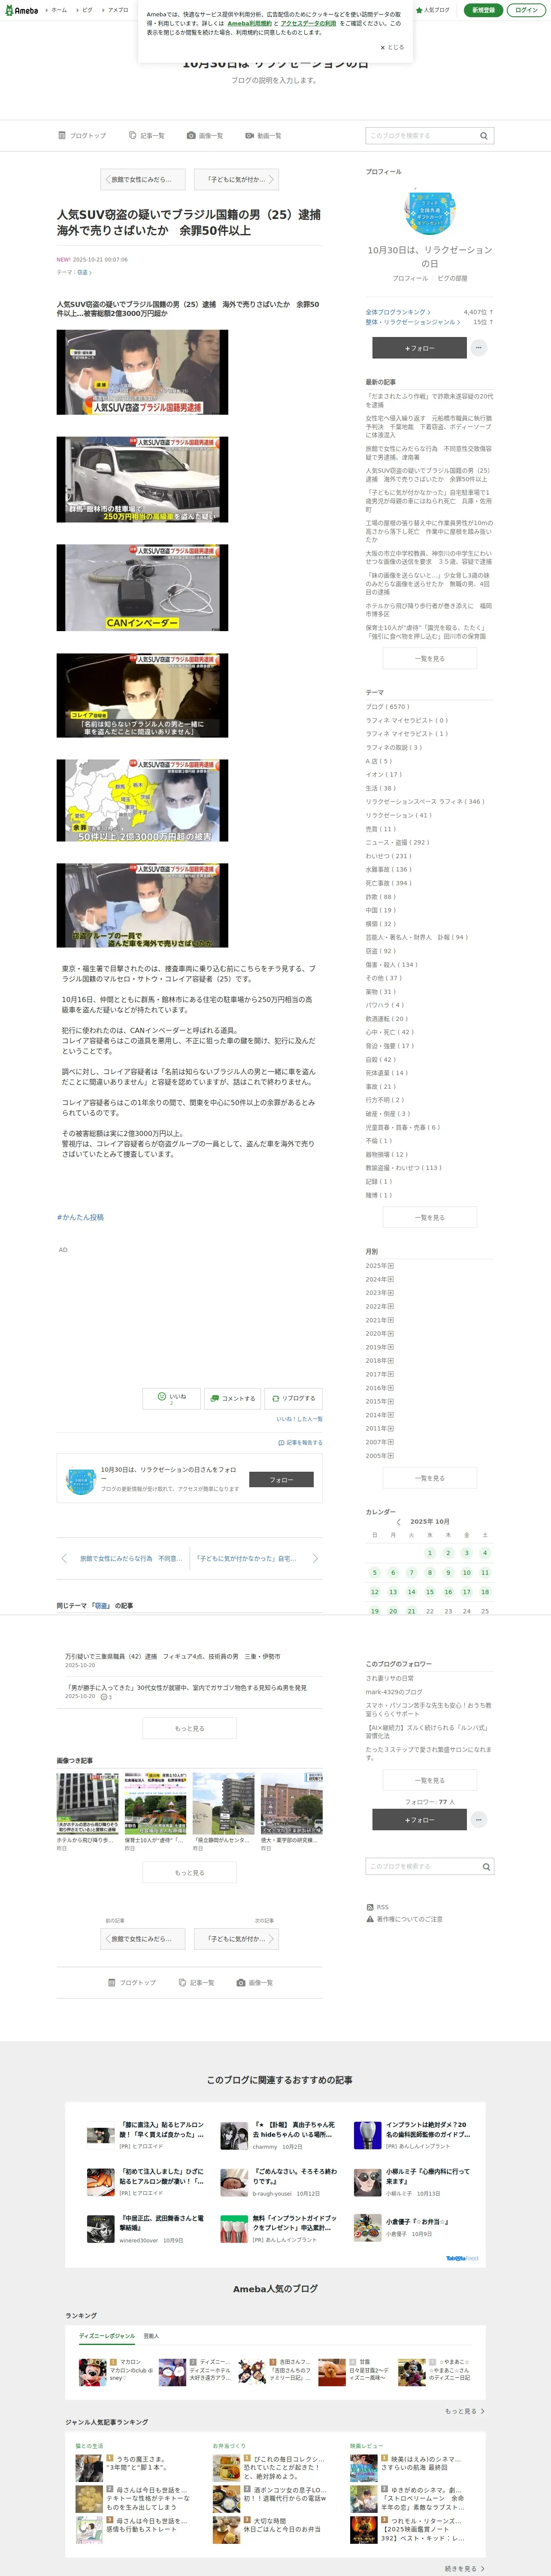Open the theme 窃盗 ( 92 )
Viewport: 551px width, 2576px height.
tap(380, 951)
